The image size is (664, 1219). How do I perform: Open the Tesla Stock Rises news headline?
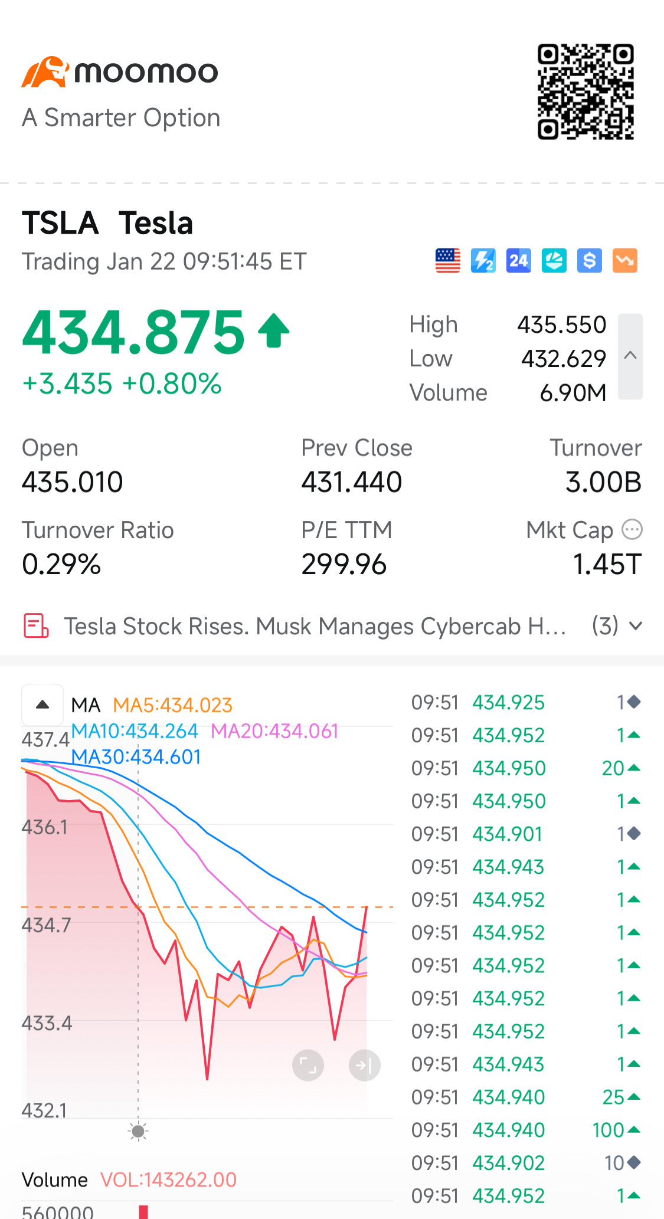click(x=315, y=626)
